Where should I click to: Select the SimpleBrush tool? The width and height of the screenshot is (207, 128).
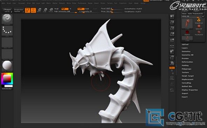click(199, 21)
